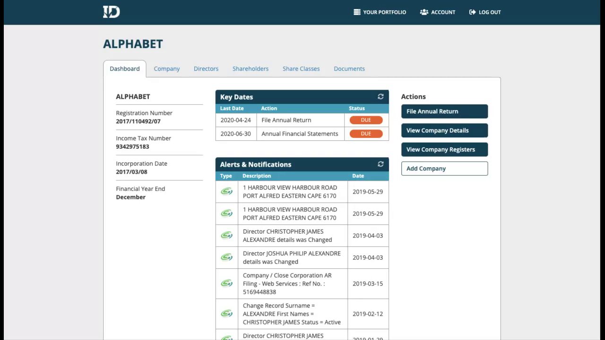Click the ALPHABET page heading
The image size is (605, 340).
pyautogui.click(x=133, y=44)
